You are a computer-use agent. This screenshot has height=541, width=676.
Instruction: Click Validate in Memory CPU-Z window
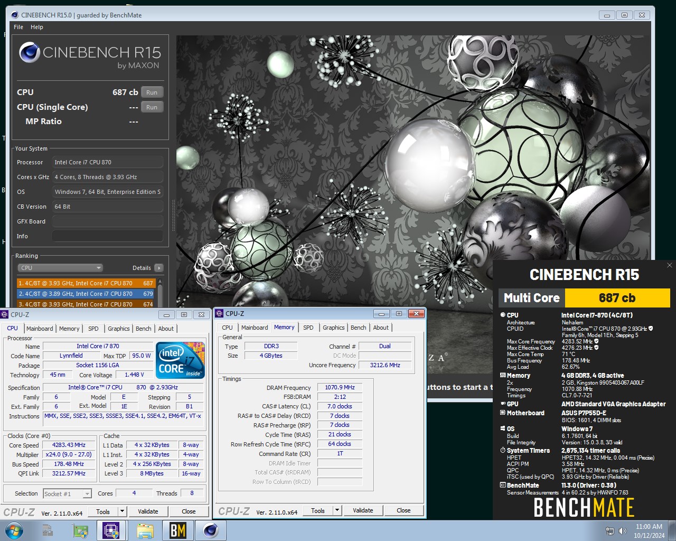(x=363, y=510)
